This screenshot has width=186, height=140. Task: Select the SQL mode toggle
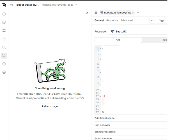(x=118, y=40)
